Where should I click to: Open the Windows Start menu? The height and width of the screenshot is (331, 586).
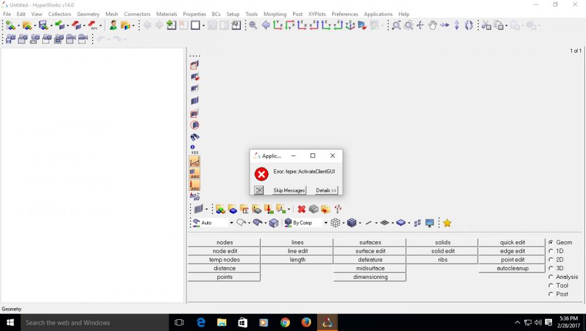pyautogui.click(x=10, y=322)
